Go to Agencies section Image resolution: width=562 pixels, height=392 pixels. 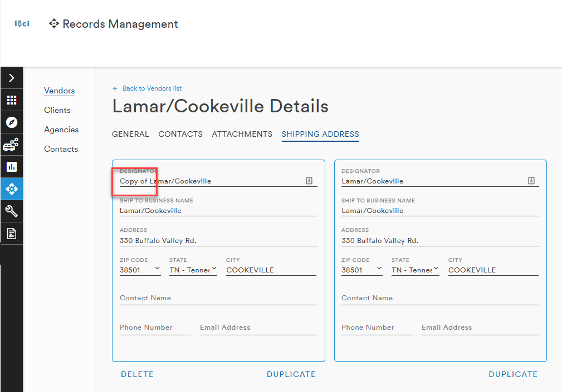[x=61, y=130]
